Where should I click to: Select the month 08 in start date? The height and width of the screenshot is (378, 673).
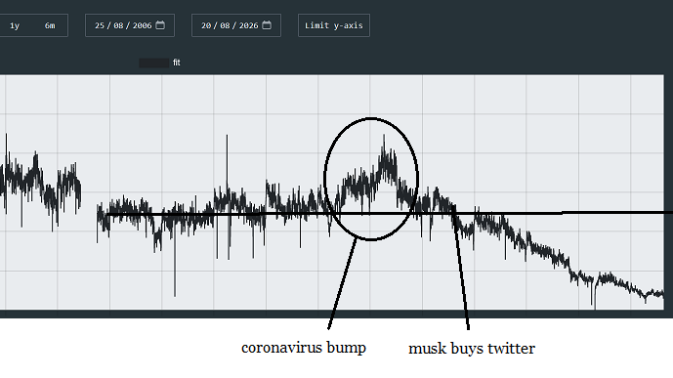tap(118, 25)
